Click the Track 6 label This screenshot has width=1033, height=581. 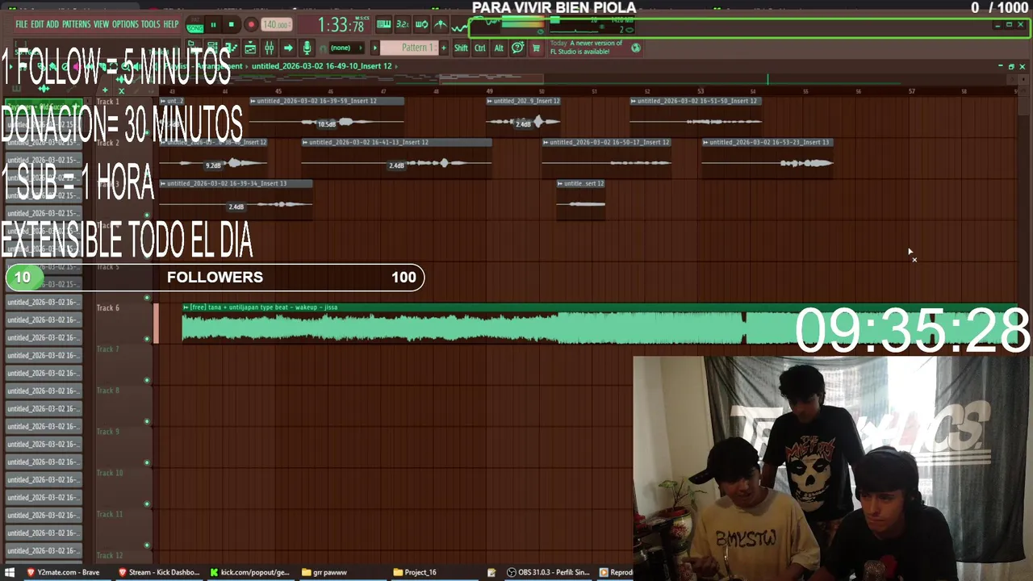[x=108, y=307]
